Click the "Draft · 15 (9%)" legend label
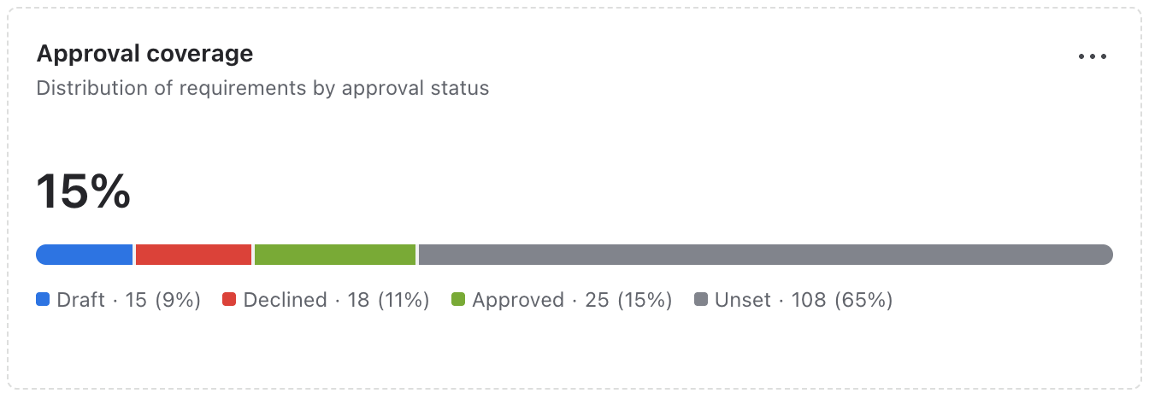 coord(129,300)
